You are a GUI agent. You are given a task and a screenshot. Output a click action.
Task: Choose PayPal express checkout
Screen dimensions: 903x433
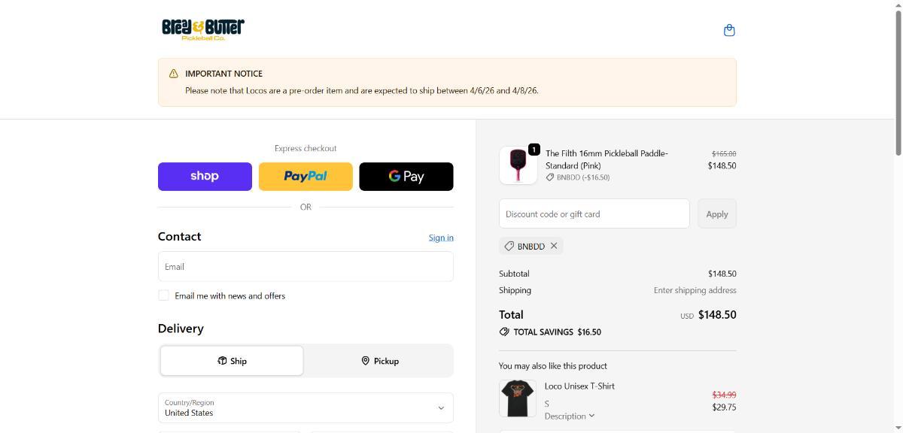(x=306, y=177)
